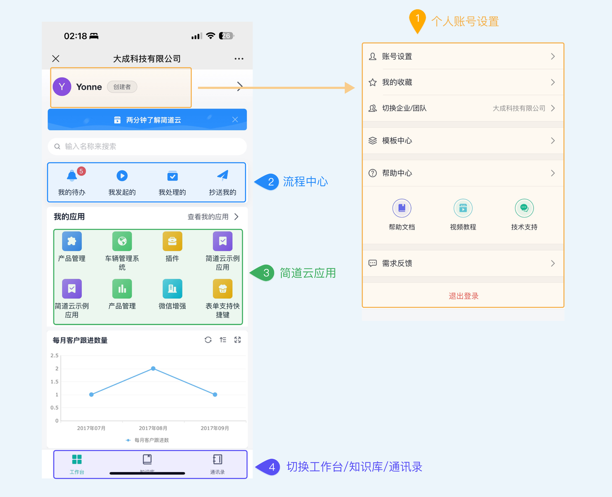The width and height of the screenshot is (612, 497).
Task: Open the 我处理的 icon
Action: 172,175
